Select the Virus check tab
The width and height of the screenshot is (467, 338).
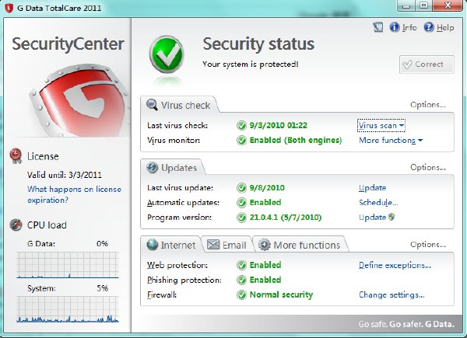click(179, 105)
